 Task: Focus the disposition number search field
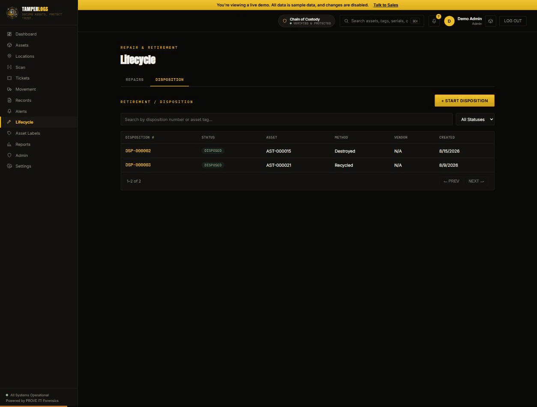[x=286, y=119]
